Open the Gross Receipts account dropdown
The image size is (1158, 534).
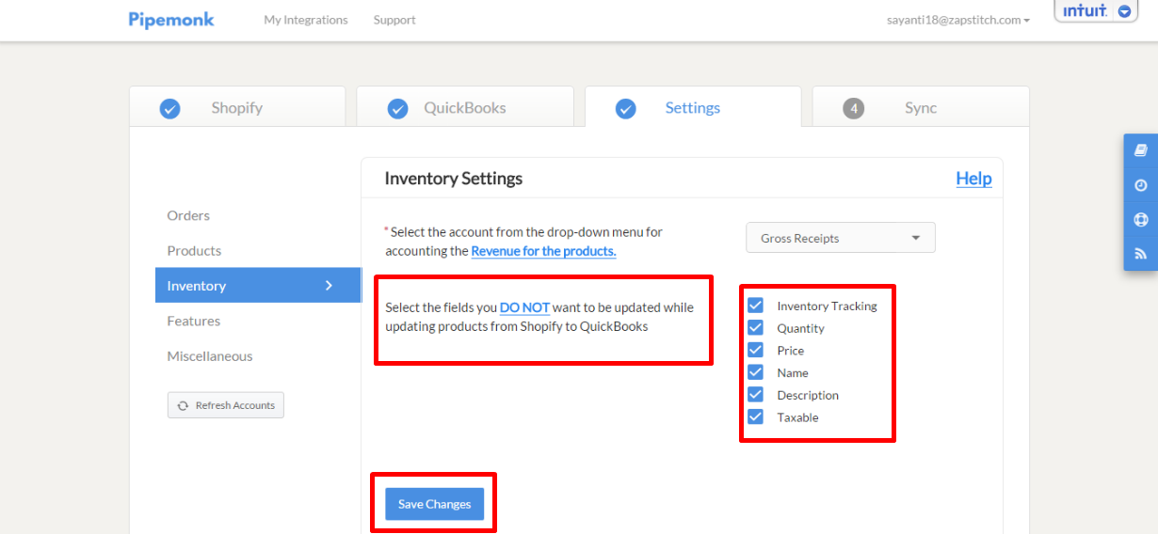click(841, 238)
